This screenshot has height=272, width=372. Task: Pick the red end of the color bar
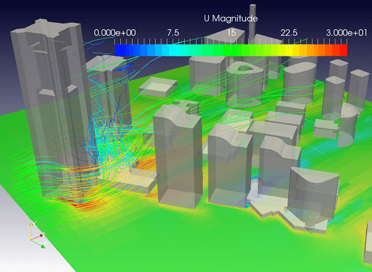click(x=341, y=50)
